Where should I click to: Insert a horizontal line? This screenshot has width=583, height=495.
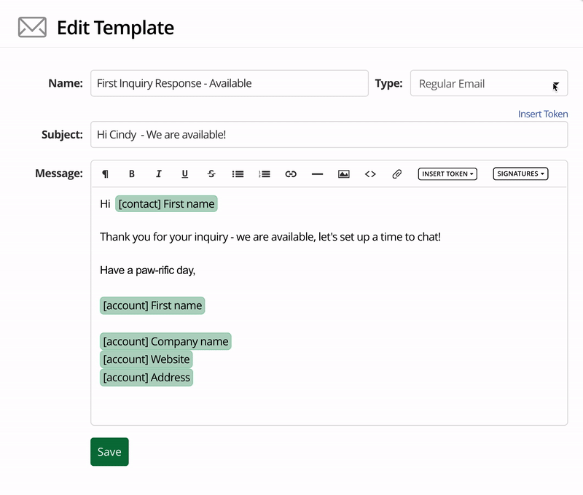317,174
